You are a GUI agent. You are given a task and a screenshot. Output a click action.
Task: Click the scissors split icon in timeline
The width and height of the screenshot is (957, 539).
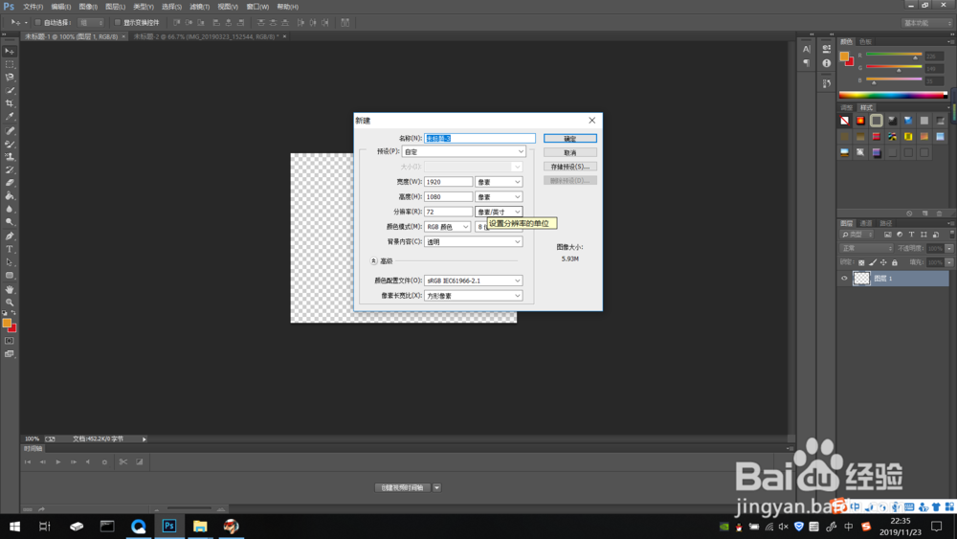122,462
